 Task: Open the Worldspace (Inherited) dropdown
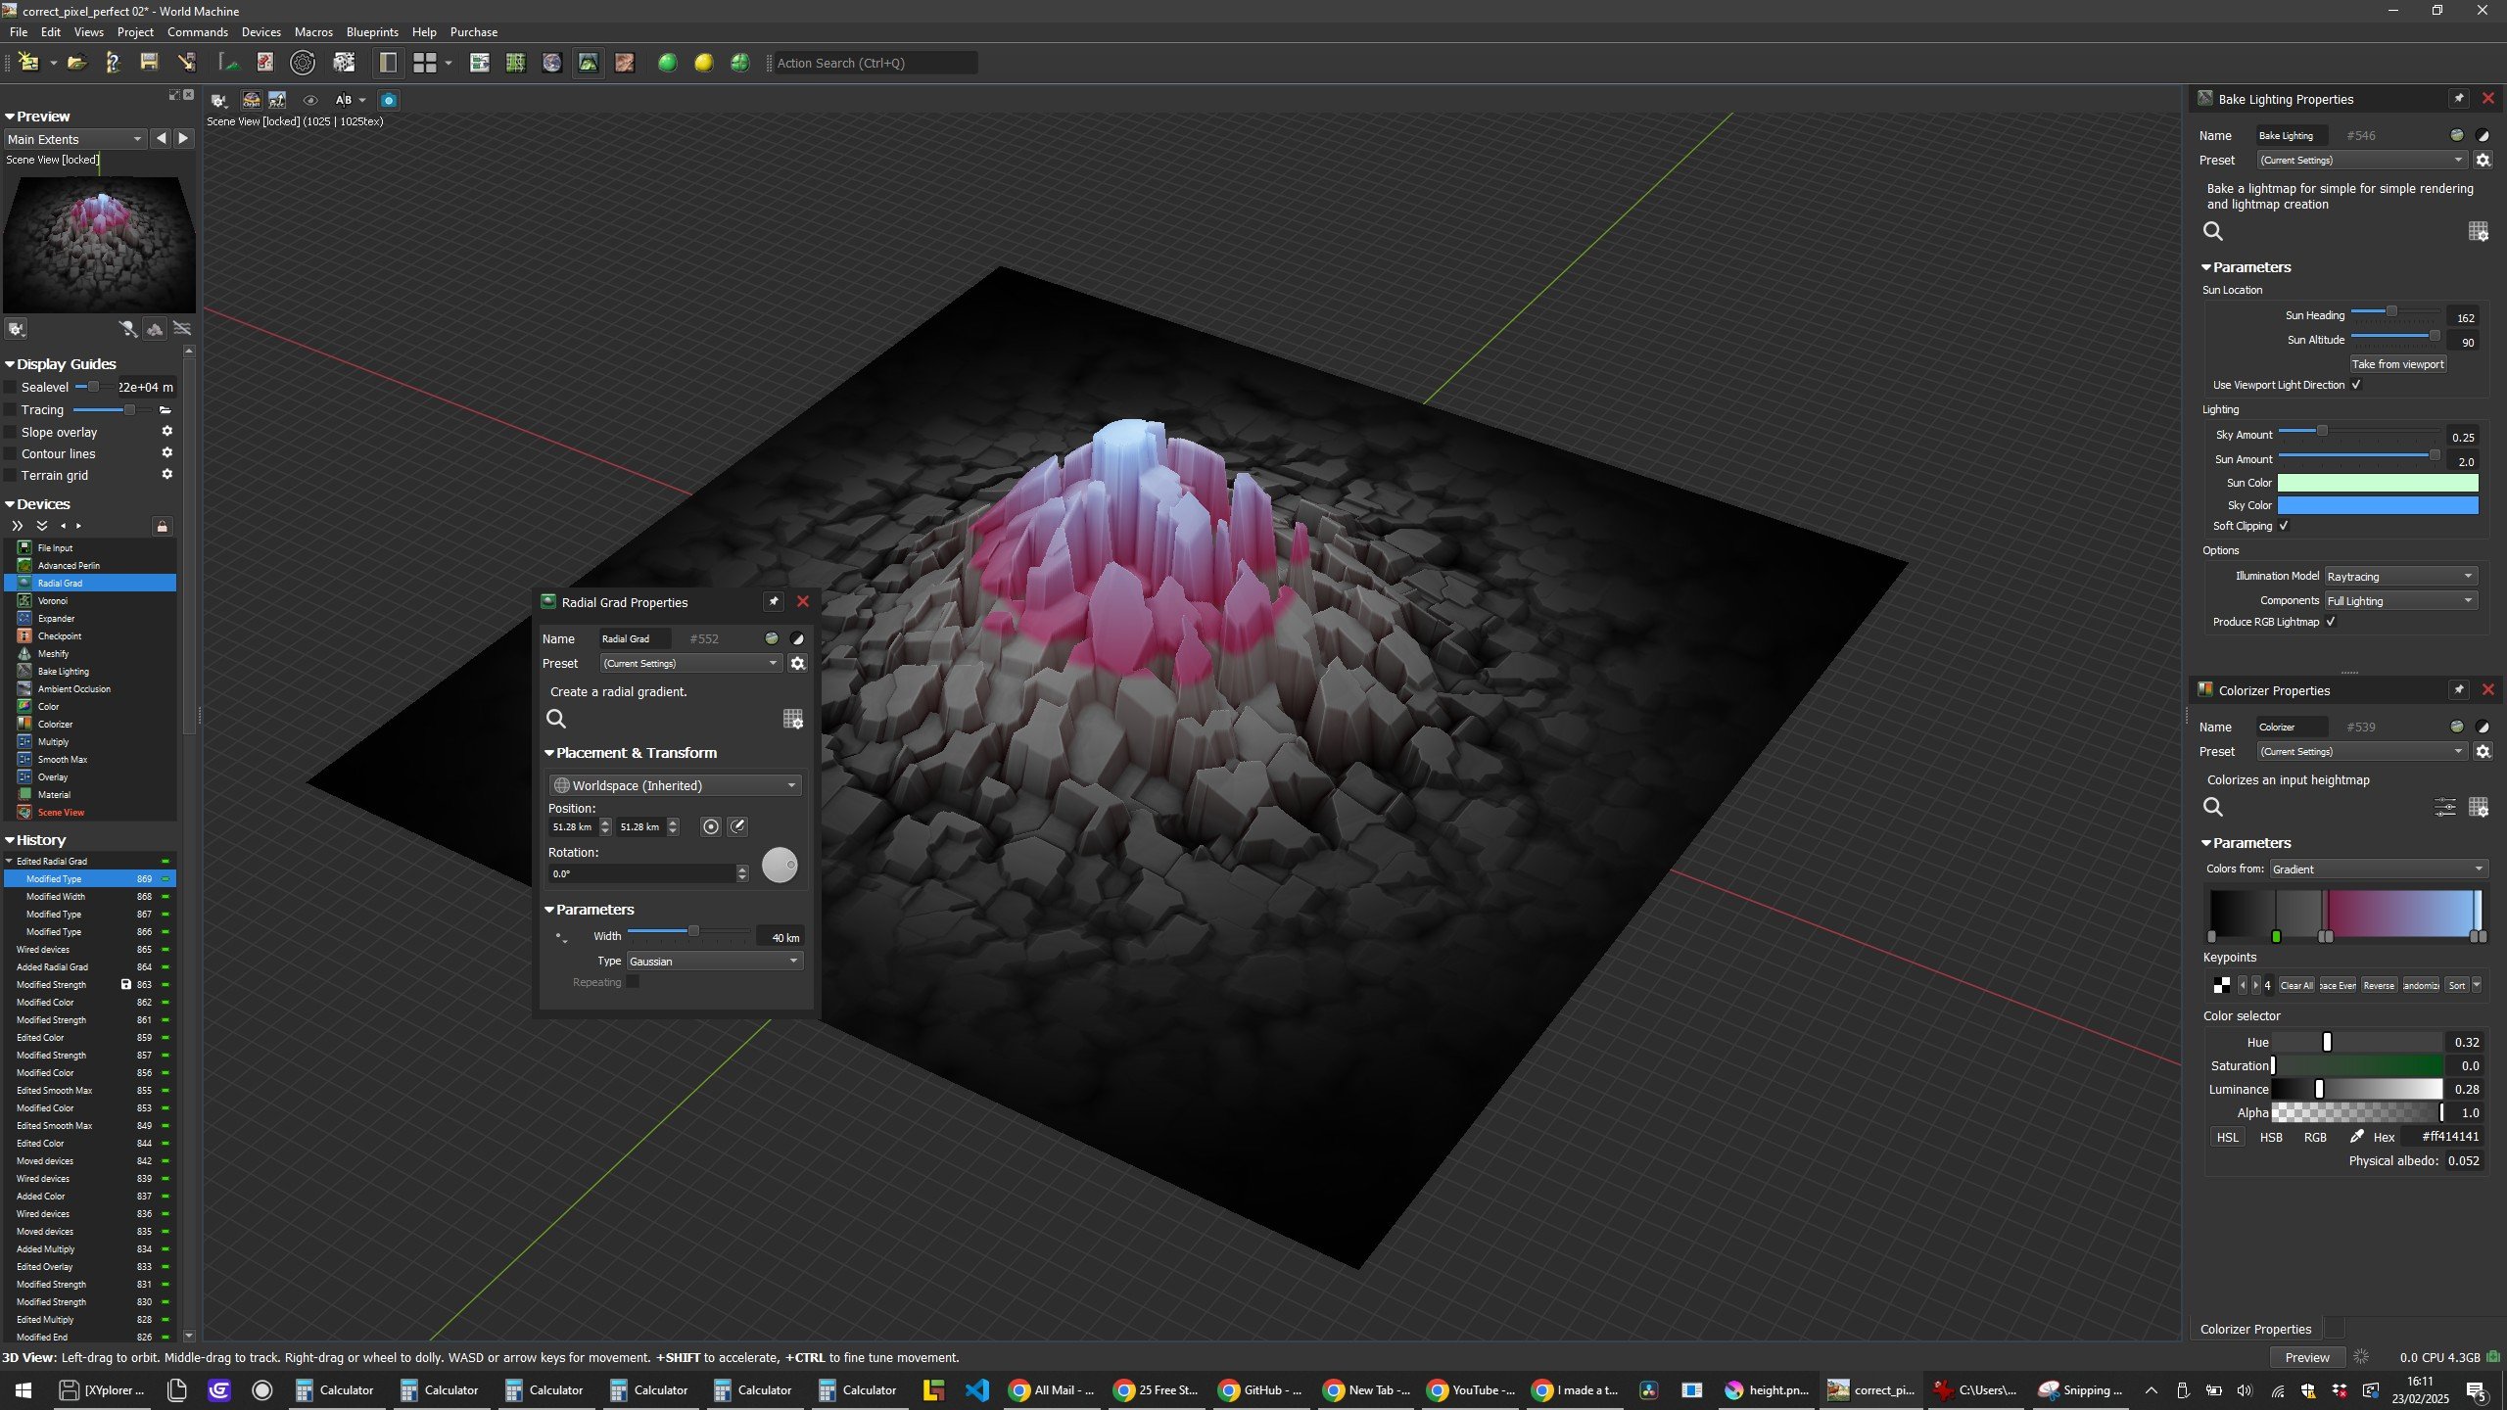[676, 785]
